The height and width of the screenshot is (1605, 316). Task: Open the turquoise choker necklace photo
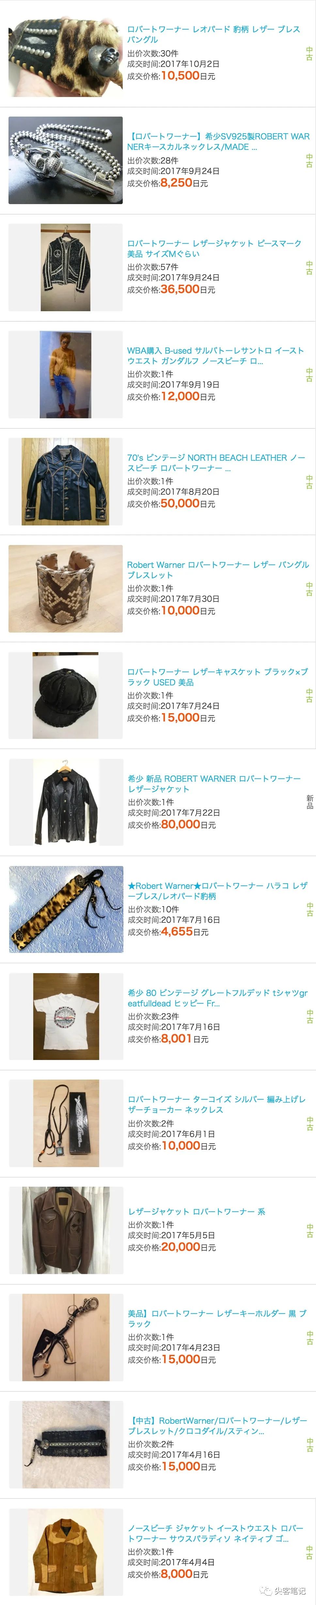[x=65, y=1123]
